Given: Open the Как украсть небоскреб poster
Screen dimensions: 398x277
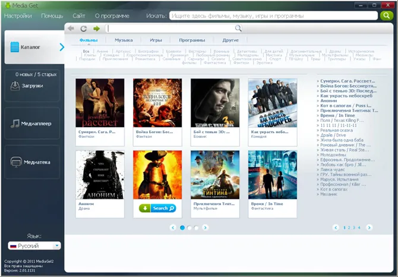Looking at the screenshot, I should click(x=273, y=103).
